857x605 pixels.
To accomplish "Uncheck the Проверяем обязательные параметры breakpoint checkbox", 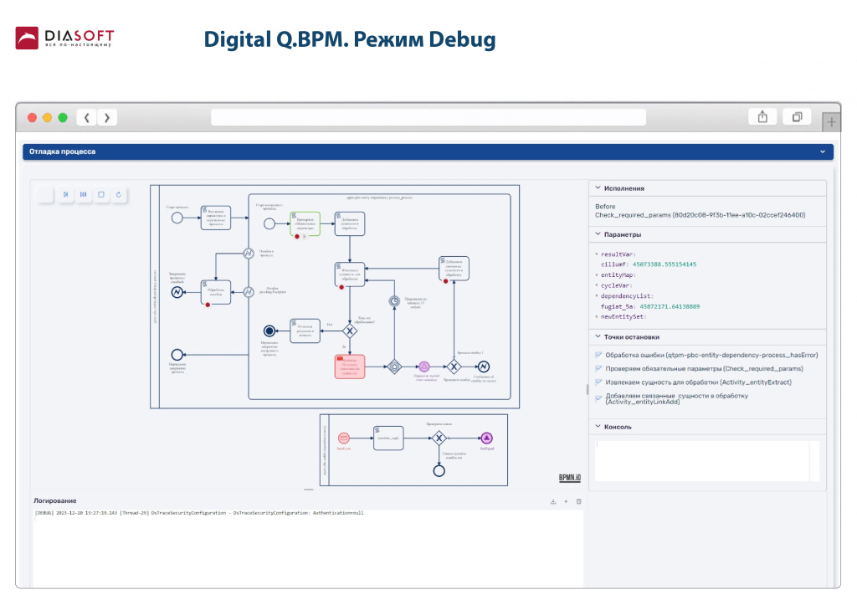I will [x=598, y=368].
